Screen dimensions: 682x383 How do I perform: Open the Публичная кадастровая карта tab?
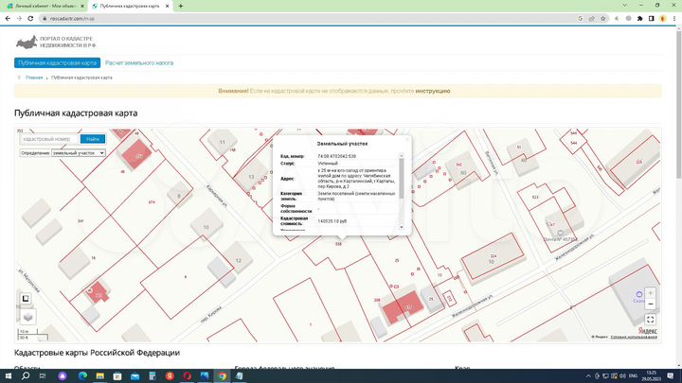[x=59, y=63]
